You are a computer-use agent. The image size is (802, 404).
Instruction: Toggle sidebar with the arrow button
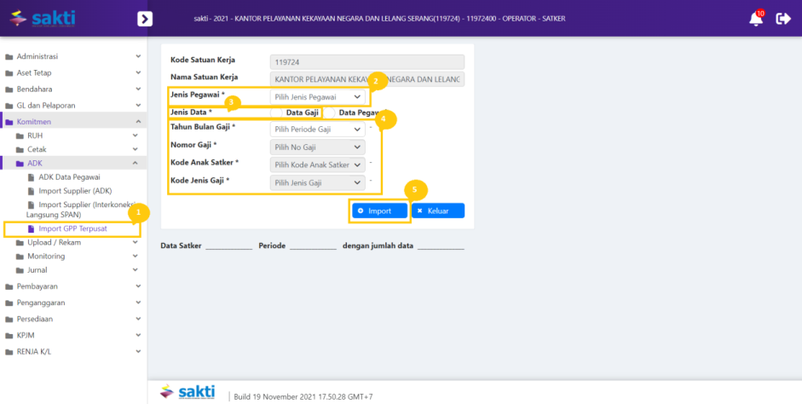pos(145,19)
